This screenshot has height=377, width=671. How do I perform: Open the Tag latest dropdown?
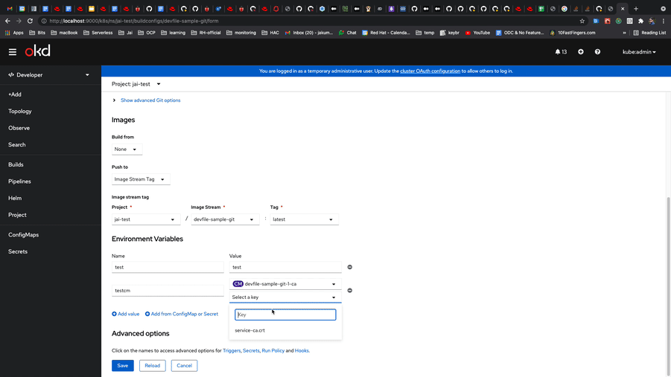(x=305, y=219)
